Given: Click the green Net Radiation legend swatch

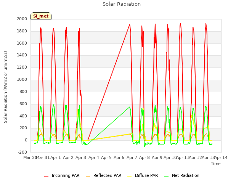Looking at the screenshot, I should click(166, 176).
